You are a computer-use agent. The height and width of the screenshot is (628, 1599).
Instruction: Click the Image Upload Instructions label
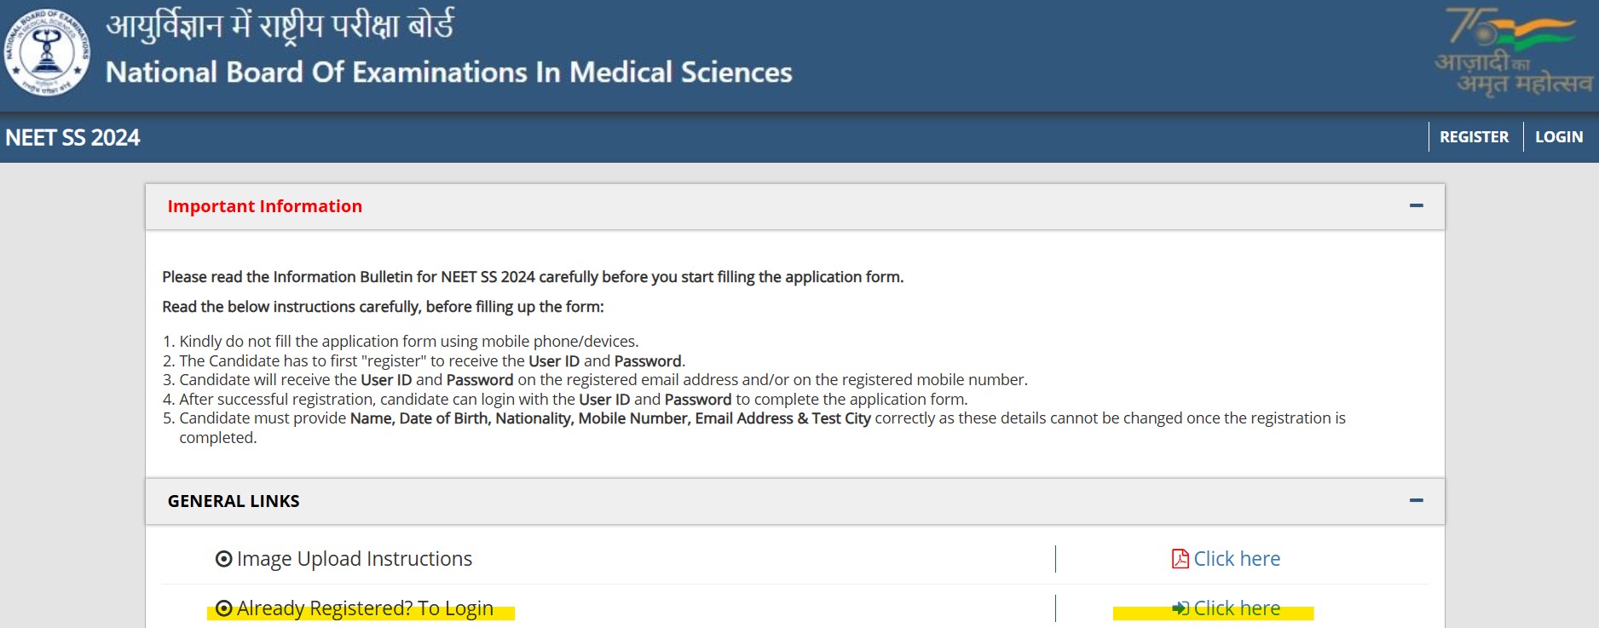point(354,559)
